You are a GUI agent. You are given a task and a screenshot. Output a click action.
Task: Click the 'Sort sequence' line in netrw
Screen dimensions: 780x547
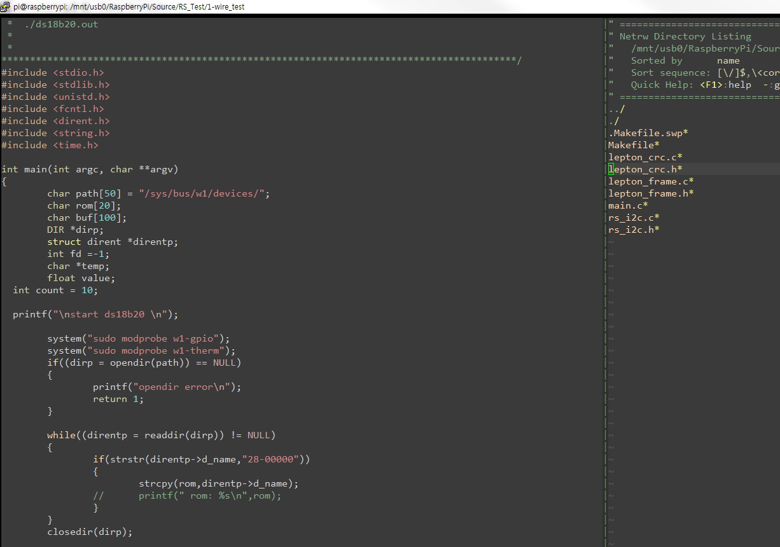coord(705,73)
